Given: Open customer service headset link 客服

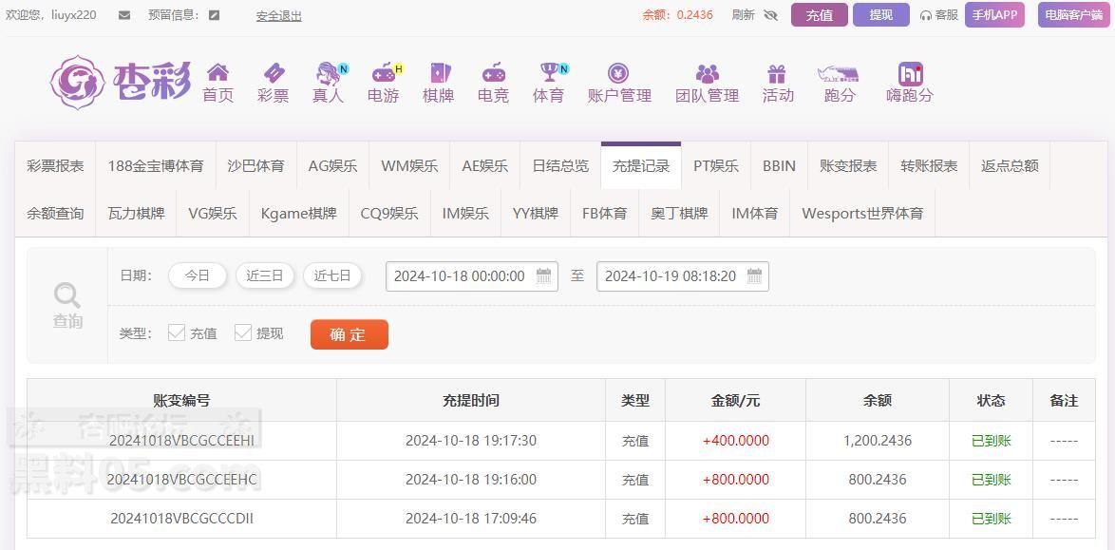Looking at the screenshot, I should click(x=938, y=15).
